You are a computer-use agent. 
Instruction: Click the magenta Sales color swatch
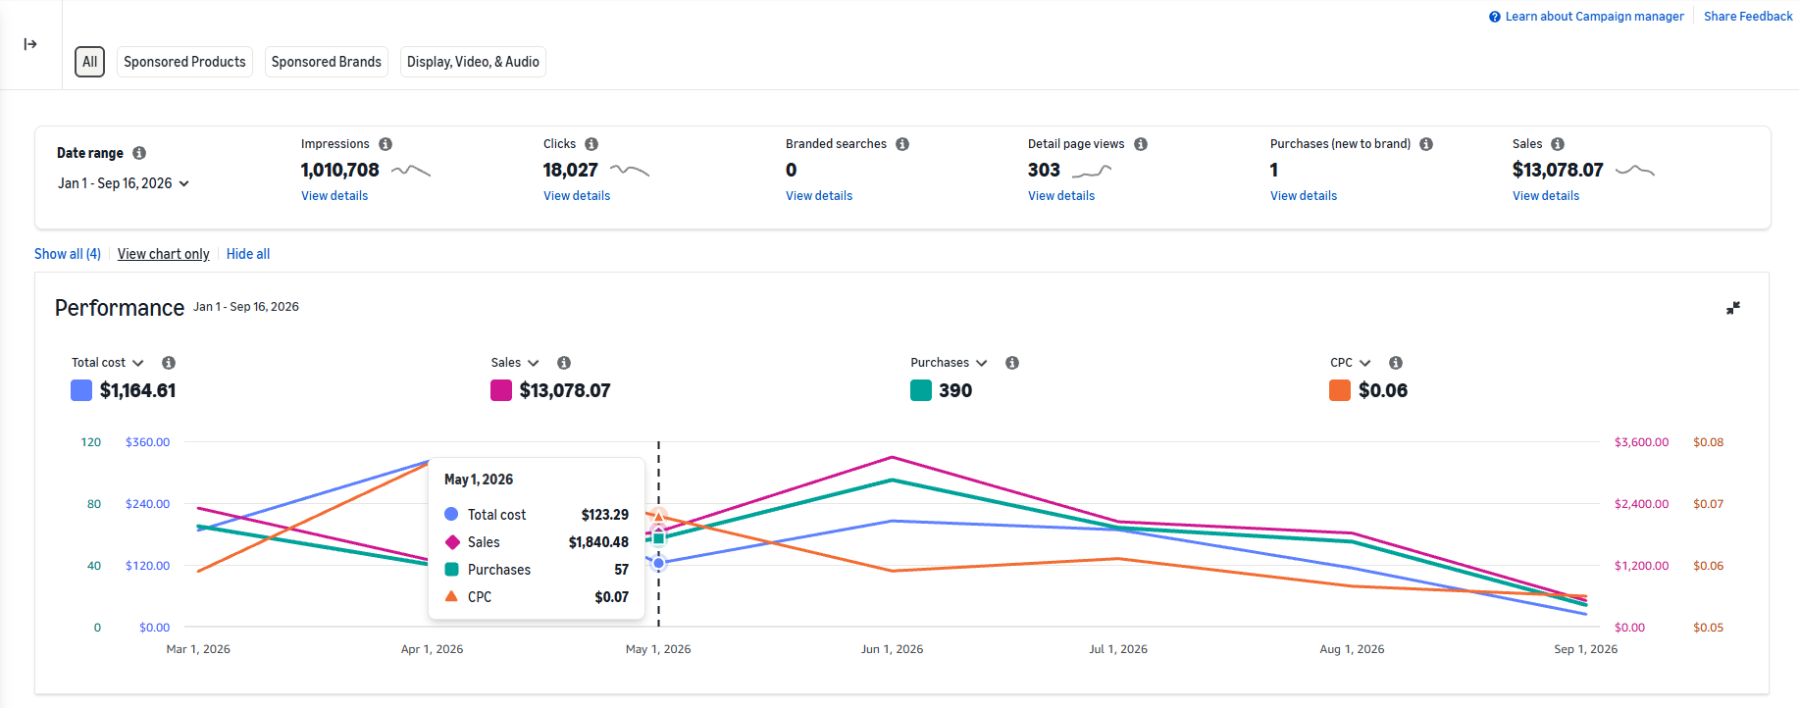click(x=501, y=390)
